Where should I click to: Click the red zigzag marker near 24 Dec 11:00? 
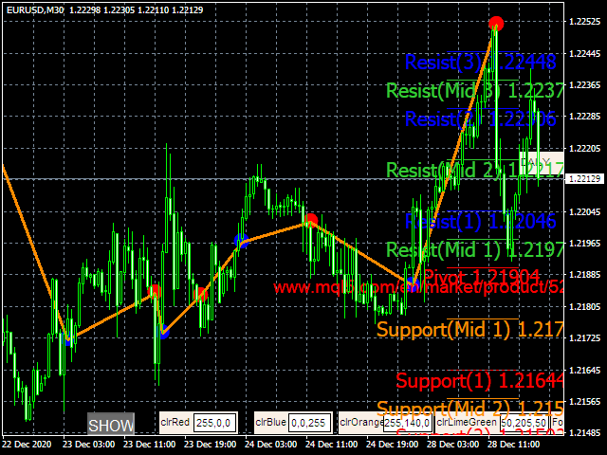[x=310, y=220]
